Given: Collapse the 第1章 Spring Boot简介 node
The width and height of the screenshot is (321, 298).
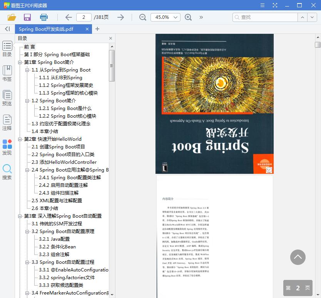Looking at the screenshot, I should (x=20, y=62).
